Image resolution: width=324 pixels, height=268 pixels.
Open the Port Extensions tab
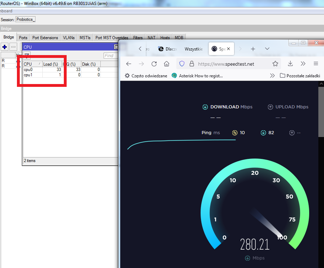pyautogui.click(x=45, y=38)
